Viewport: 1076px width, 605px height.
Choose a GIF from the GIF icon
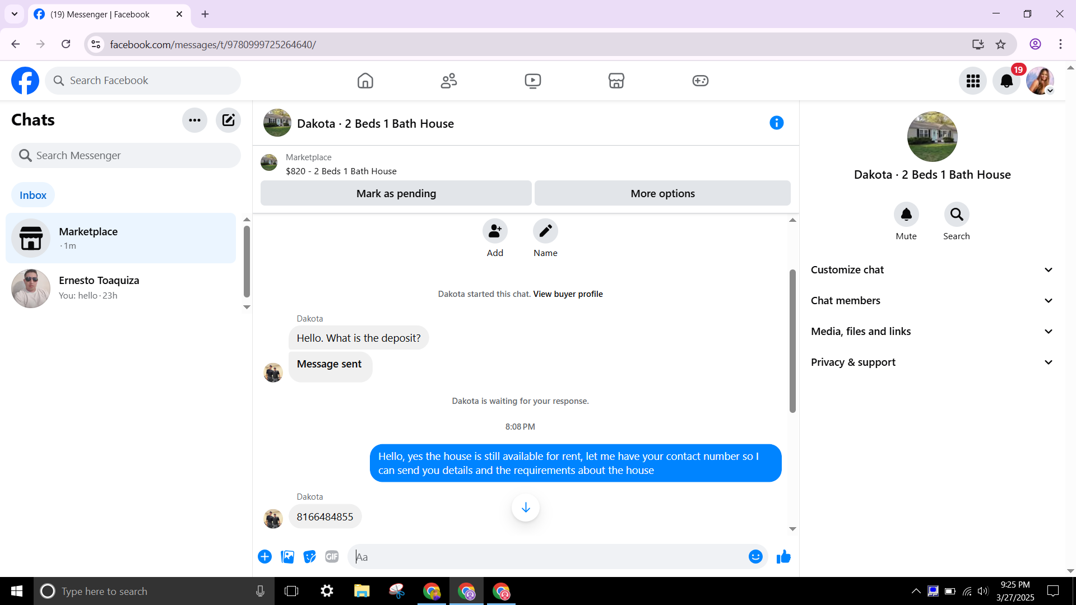point(332,557)
